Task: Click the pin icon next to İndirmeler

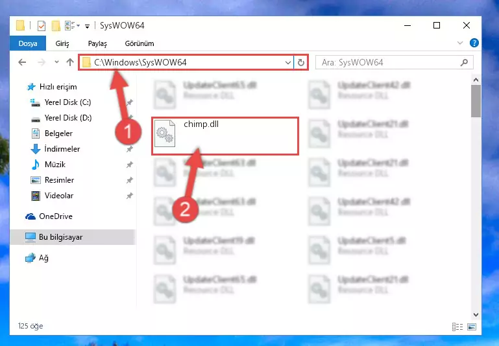Action: click(x=130, y=148)
